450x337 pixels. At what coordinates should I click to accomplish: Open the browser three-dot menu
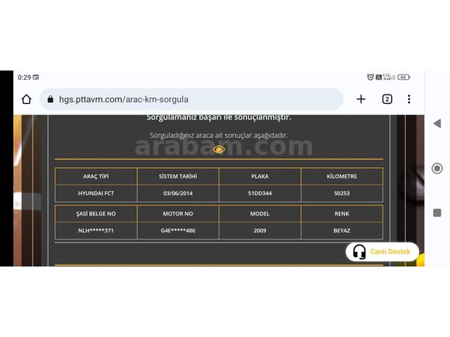pos(409,99)
